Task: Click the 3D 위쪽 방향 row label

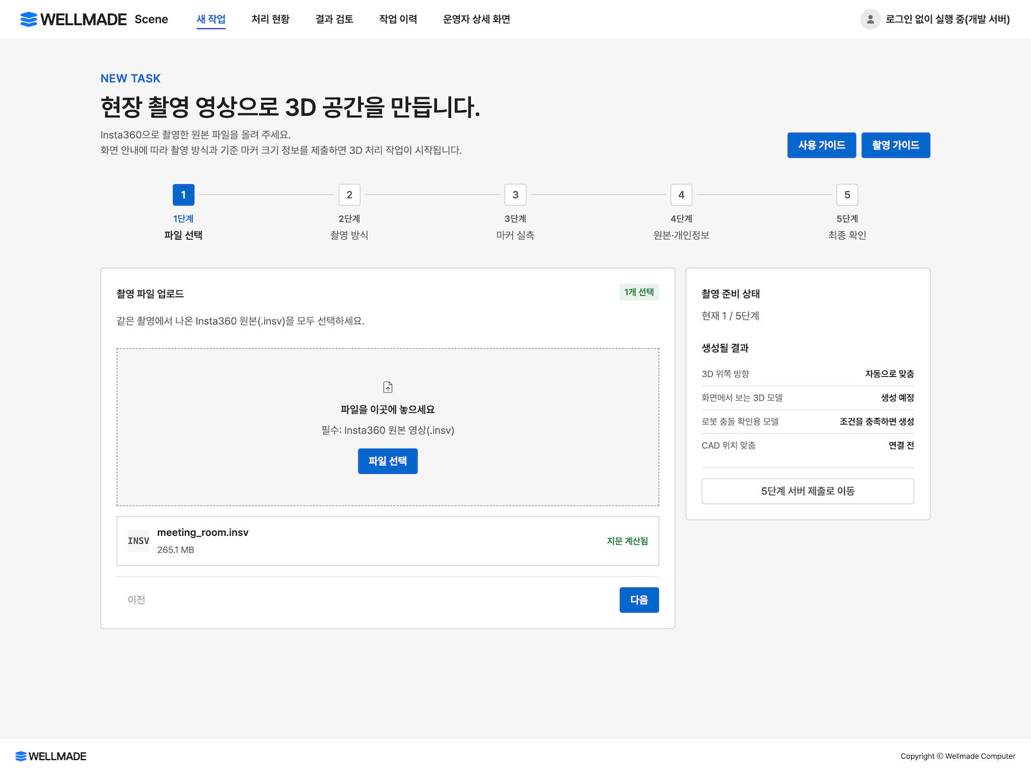Action: [726, 374]
